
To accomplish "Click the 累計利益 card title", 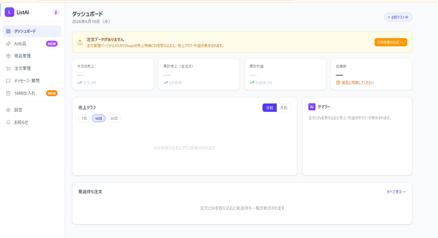I will coord(257,66).
